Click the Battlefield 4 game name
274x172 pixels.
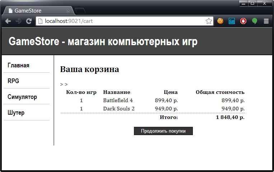(x=118, y=100)
